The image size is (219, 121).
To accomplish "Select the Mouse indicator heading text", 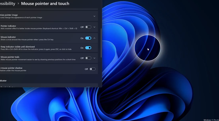I will point(8,37).
